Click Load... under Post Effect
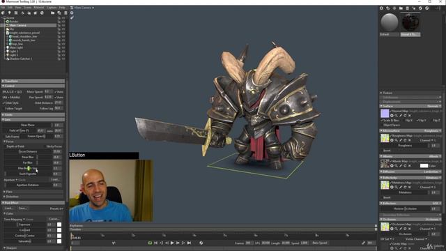Screen dimensions: 446x251 [9, 208]
